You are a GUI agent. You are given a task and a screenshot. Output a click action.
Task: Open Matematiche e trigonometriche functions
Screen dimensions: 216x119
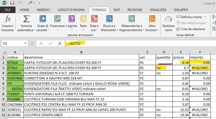[x=132, y=23]
